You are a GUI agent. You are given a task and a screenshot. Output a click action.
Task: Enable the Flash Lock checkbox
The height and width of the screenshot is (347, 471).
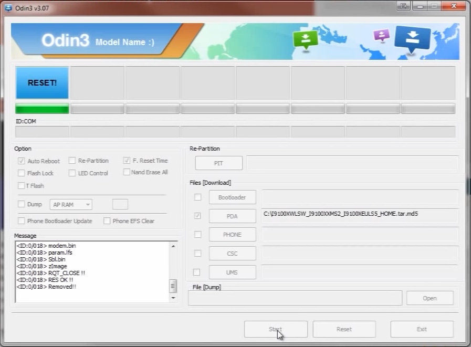pos(22,173)
